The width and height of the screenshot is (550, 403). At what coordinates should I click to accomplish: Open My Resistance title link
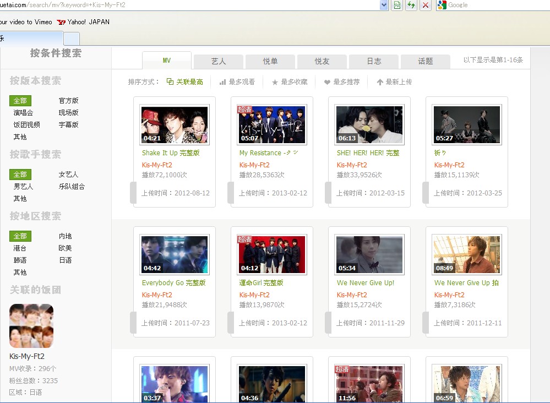269,153
